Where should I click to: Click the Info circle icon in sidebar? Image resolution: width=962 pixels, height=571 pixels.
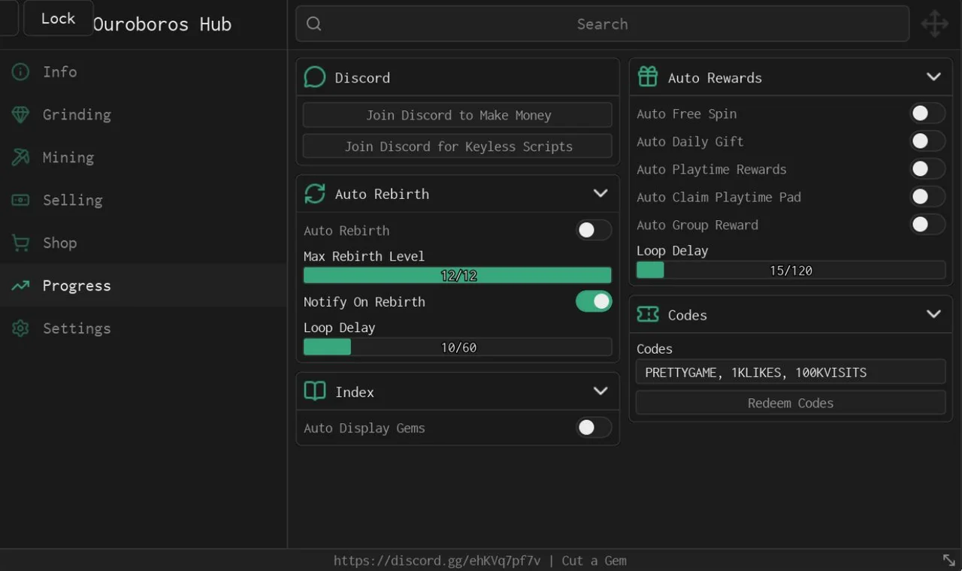pos(20,72)
